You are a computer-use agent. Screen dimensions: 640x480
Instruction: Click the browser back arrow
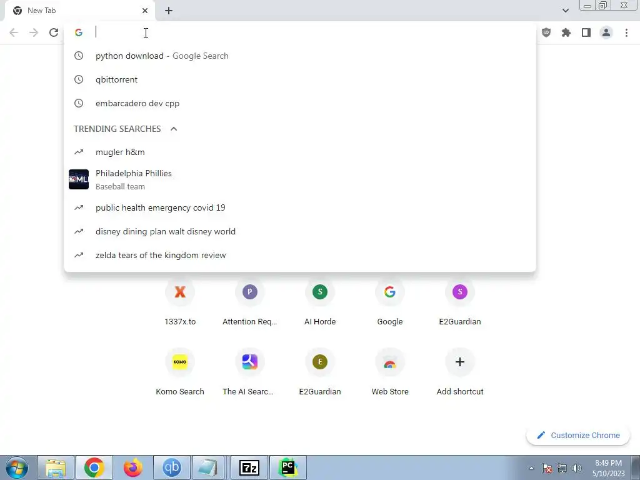(14, 32)
